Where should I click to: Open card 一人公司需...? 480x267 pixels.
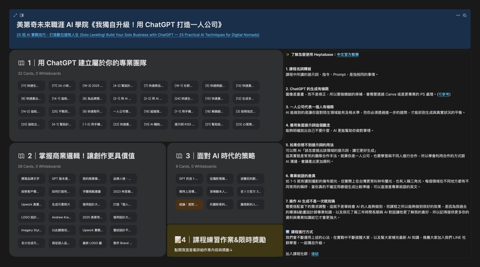(123, 112)
